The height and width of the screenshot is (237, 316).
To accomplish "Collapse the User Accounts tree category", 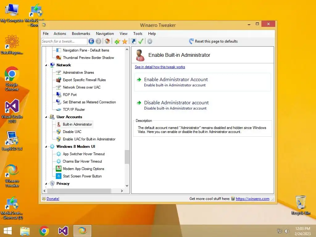I will 46,117.
